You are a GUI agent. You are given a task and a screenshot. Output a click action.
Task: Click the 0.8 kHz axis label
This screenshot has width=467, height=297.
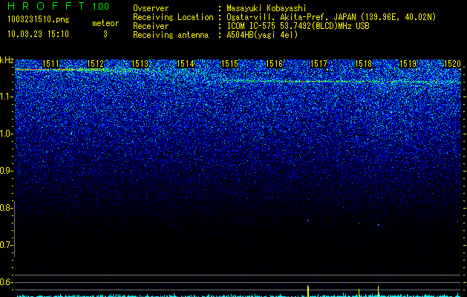click(x=7, y=208)
